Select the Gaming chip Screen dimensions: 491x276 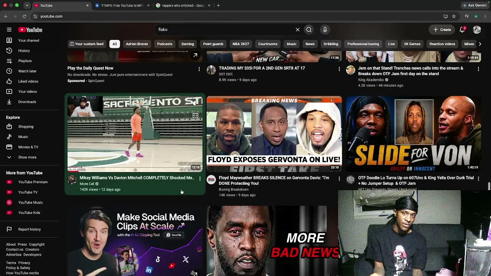188,44
